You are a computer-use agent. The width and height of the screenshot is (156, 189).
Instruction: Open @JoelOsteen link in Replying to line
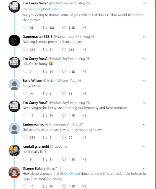coord(50,9)
